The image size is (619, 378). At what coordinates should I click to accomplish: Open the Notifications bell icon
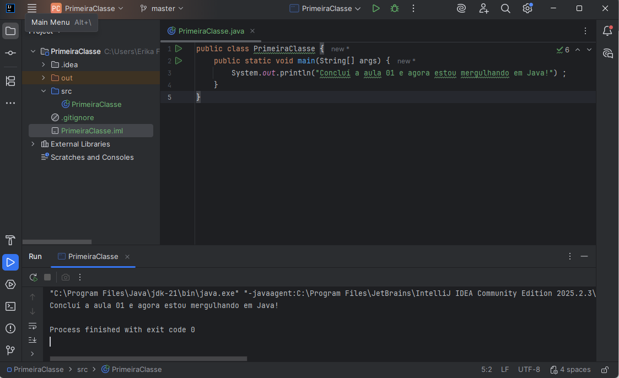pyautogui.click(x=607, y=31)
